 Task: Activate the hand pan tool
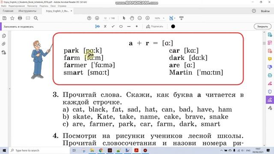pos(132,18)
